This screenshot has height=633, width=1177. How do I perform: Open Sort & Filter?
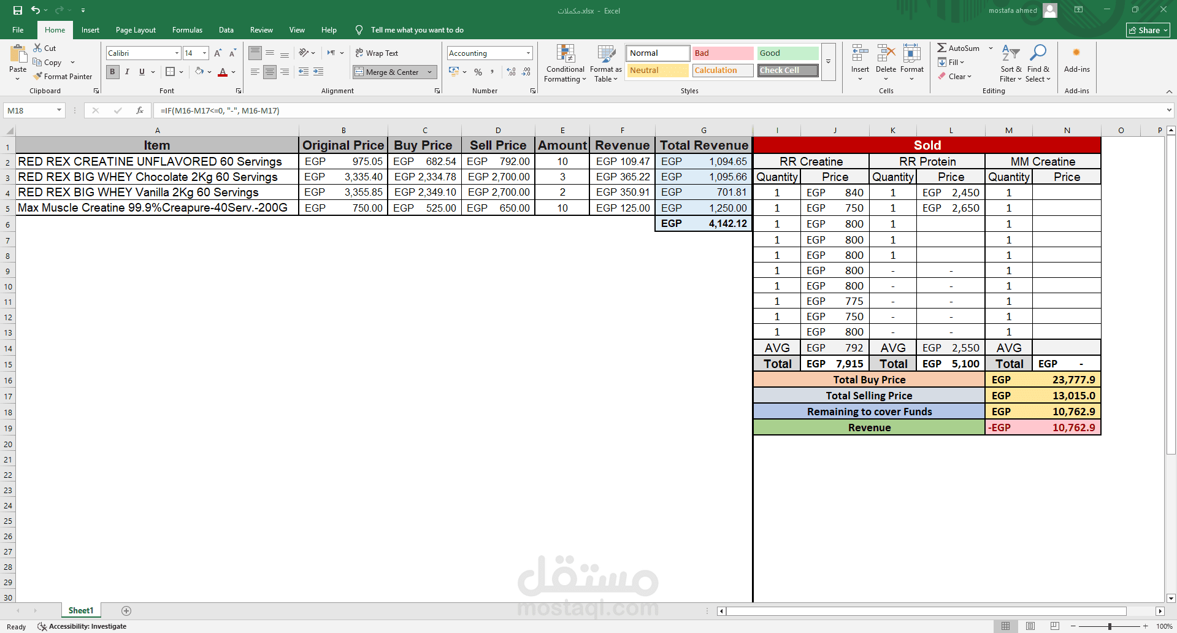[1011, 63]
